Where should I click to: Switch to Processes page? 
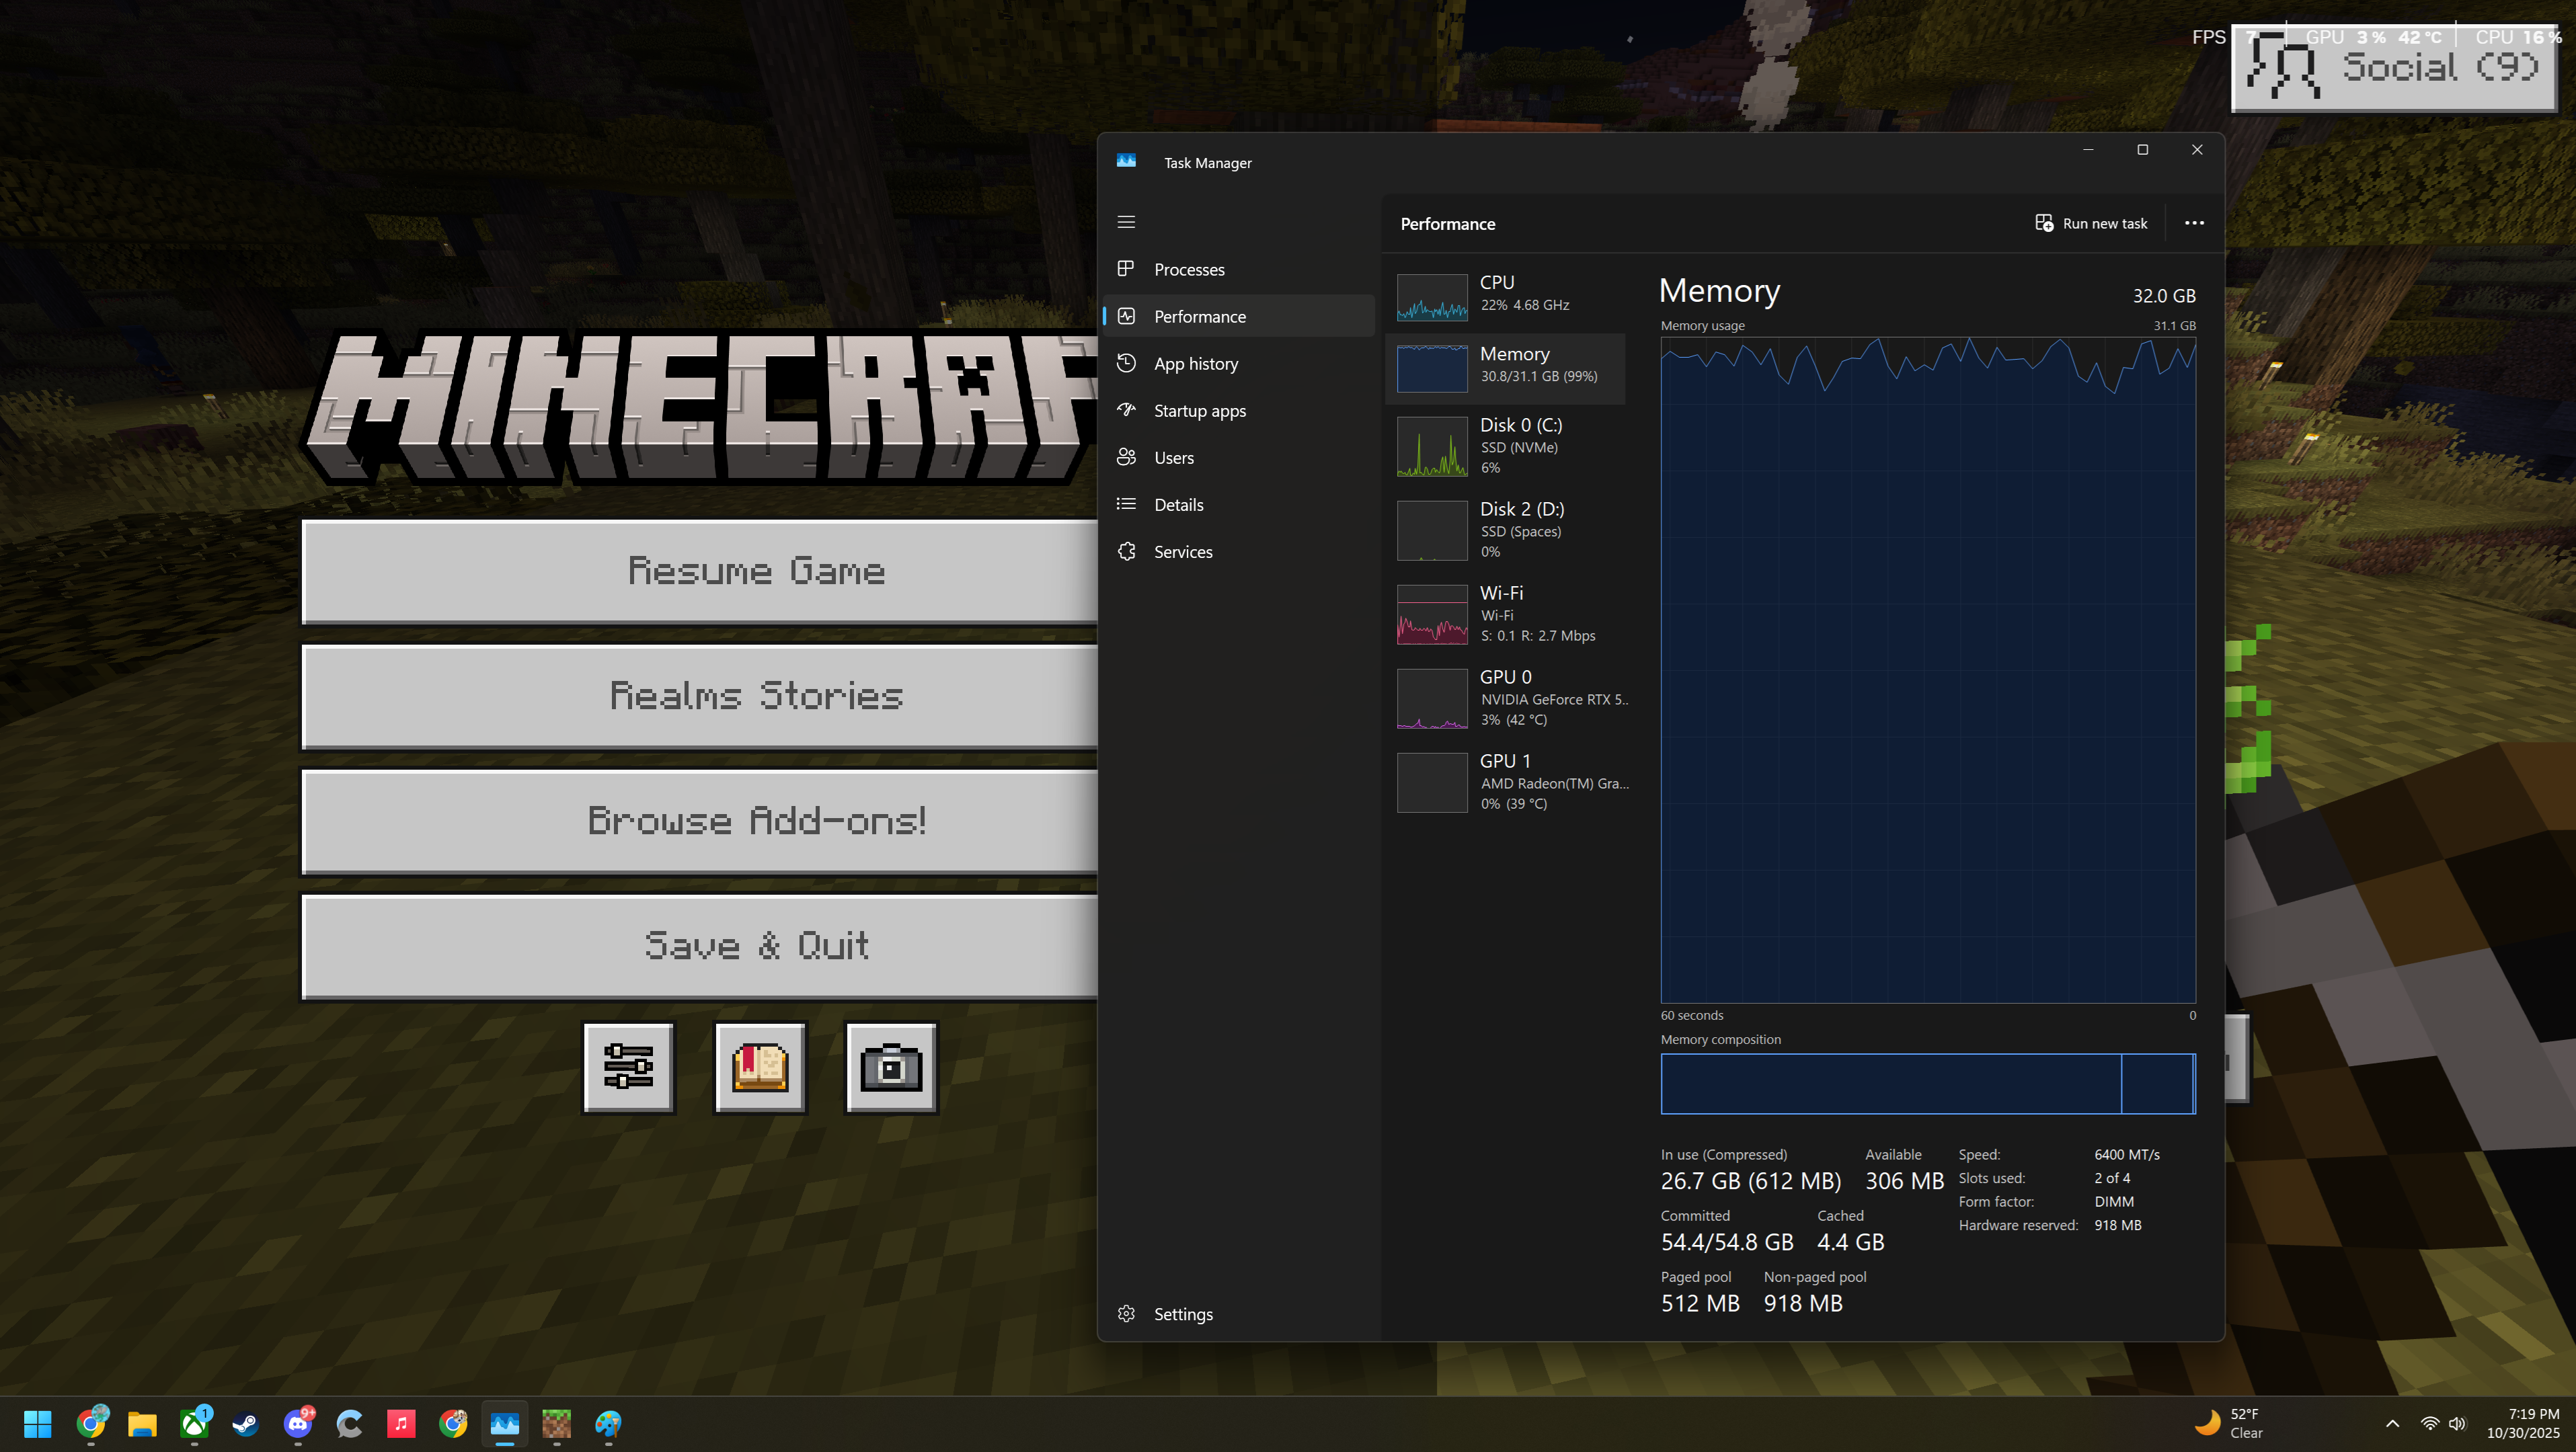click(x=1189, y=269)
